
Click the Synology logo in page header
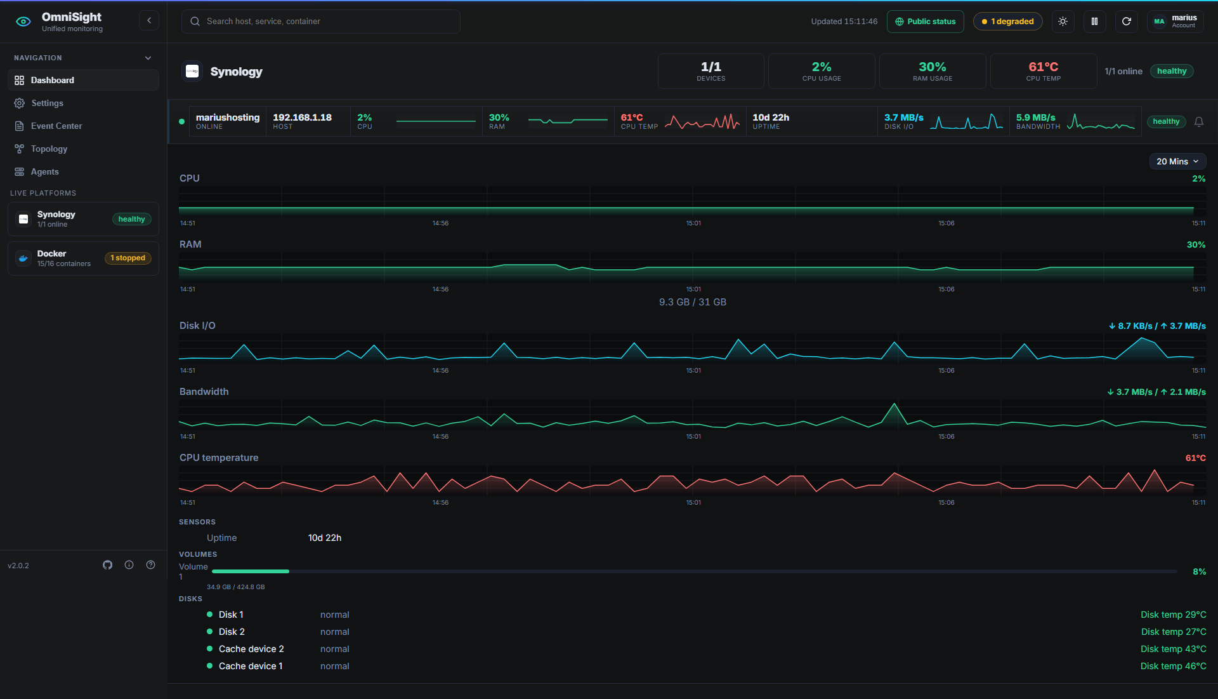point(192,72)
